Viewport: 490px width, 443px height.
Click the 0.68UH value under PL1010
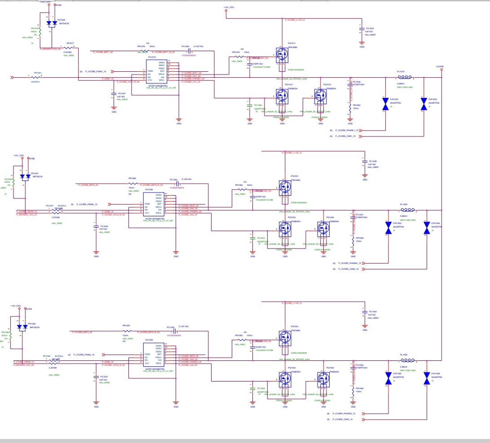[x=401, y=83]
